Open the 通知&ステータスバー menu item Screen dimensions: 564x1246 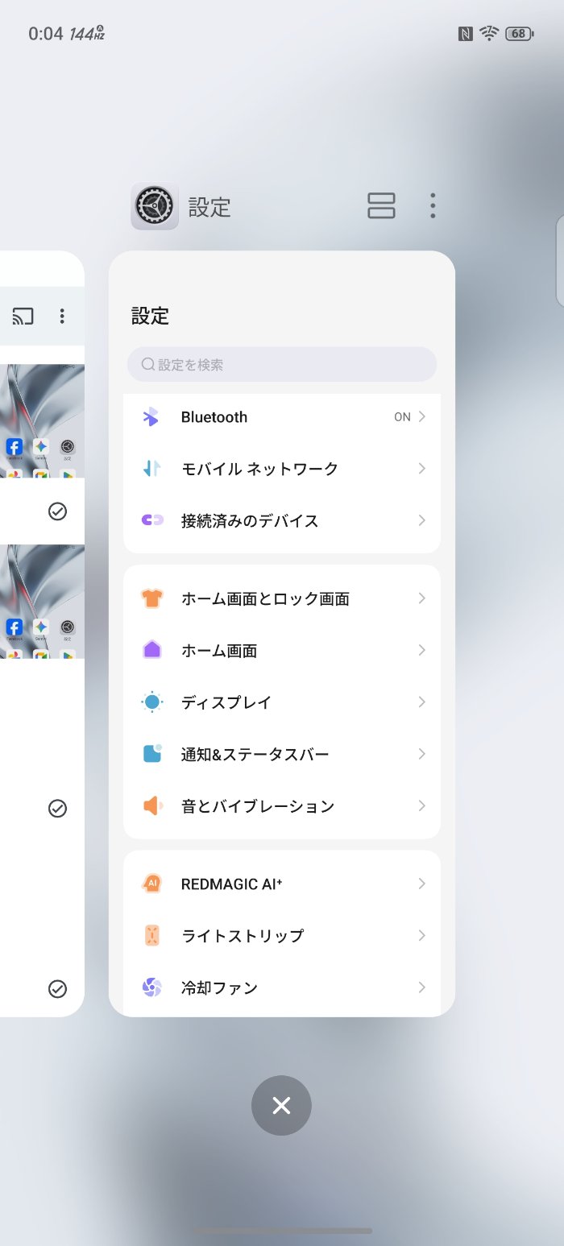255,755
